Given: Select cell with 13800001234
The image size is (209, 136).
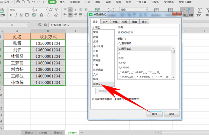Looking at the screenshot, I should point(48,63).
